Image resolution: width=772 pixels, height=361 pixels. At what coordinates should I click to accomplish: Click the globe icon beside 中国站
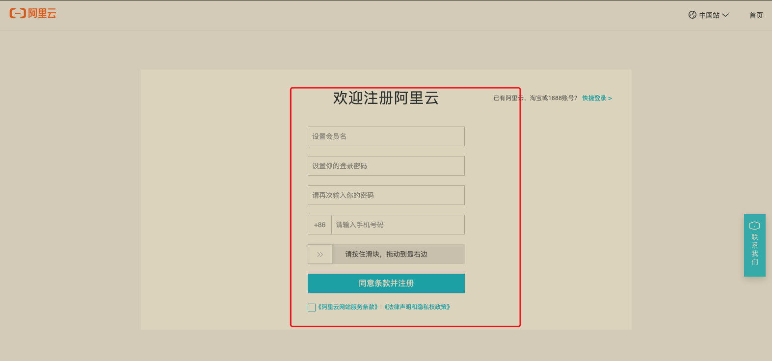[692, 15]
